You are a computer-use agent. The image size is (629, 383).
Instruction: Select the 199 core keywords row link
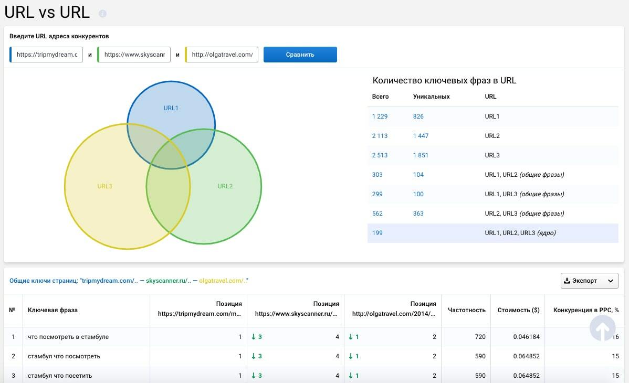tap(377, 233)
